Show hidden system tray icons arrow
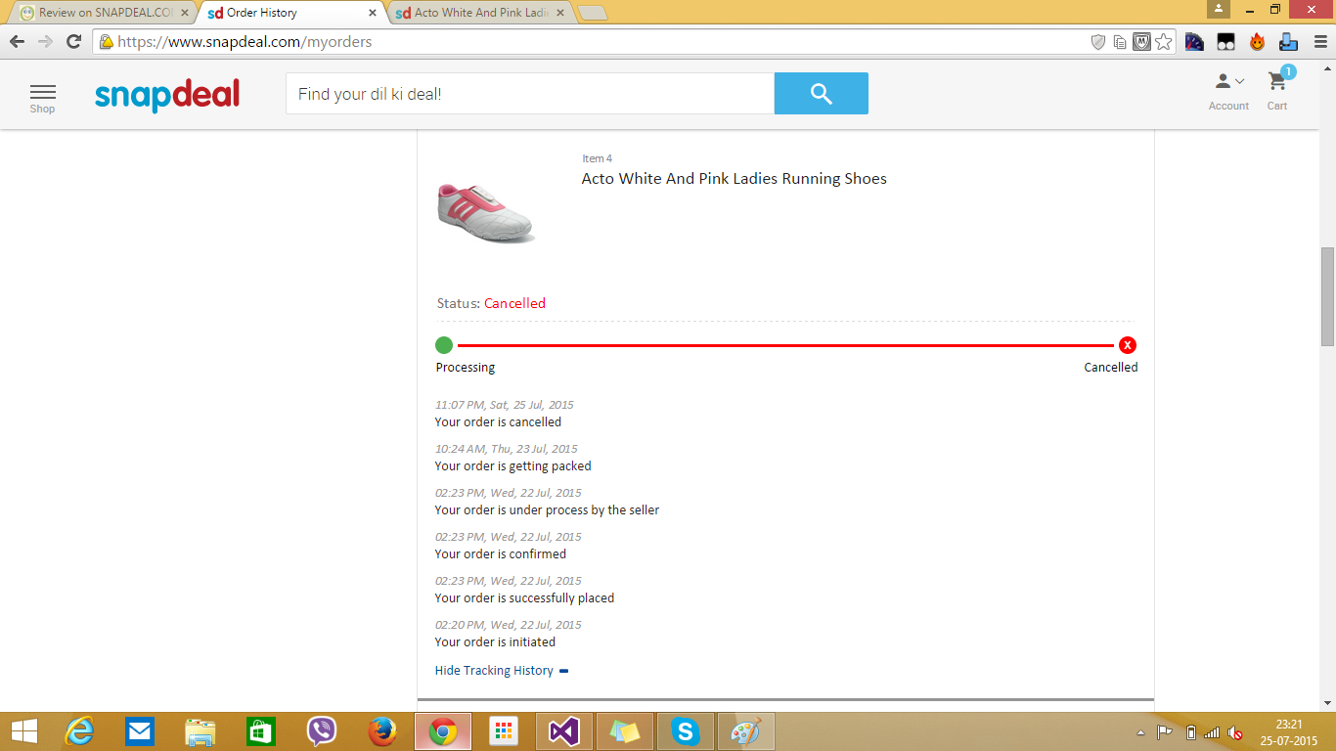1336x751 pixels. 1140,732
